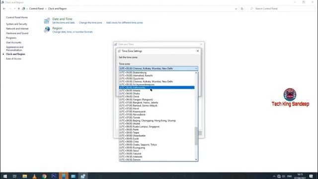Image resolution: width=318 pixels, height=179 pixels.
Task: Click the ENG language indicator
Action: (289, 177)
